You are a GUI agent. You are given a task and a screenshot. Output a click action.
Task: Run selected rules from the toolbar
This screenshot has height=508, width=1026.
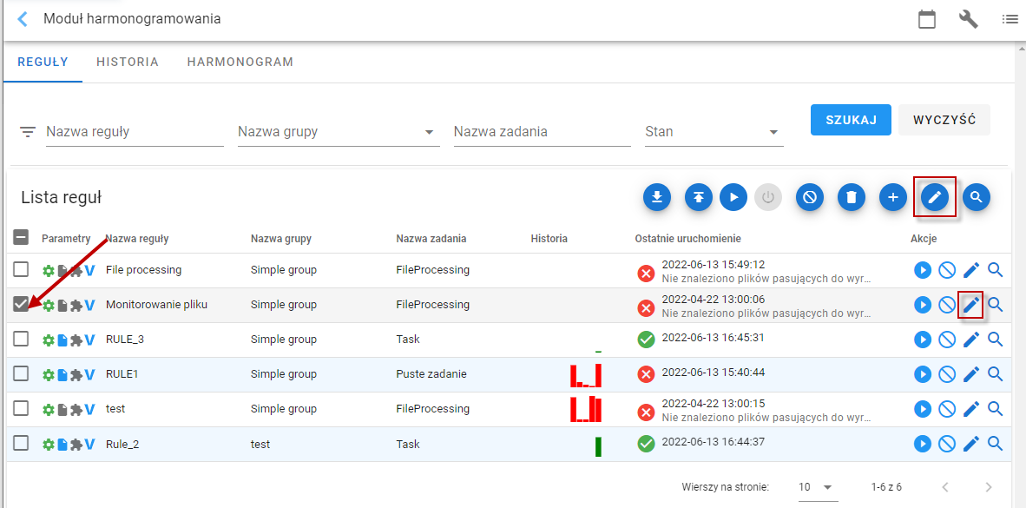tap(733, 197)
